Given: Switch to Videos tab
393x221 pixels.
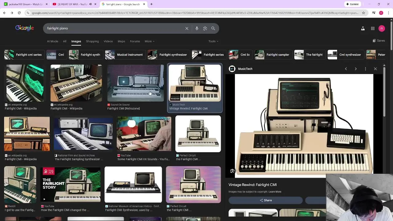Looking at the screenshot, I should point(108,41).
